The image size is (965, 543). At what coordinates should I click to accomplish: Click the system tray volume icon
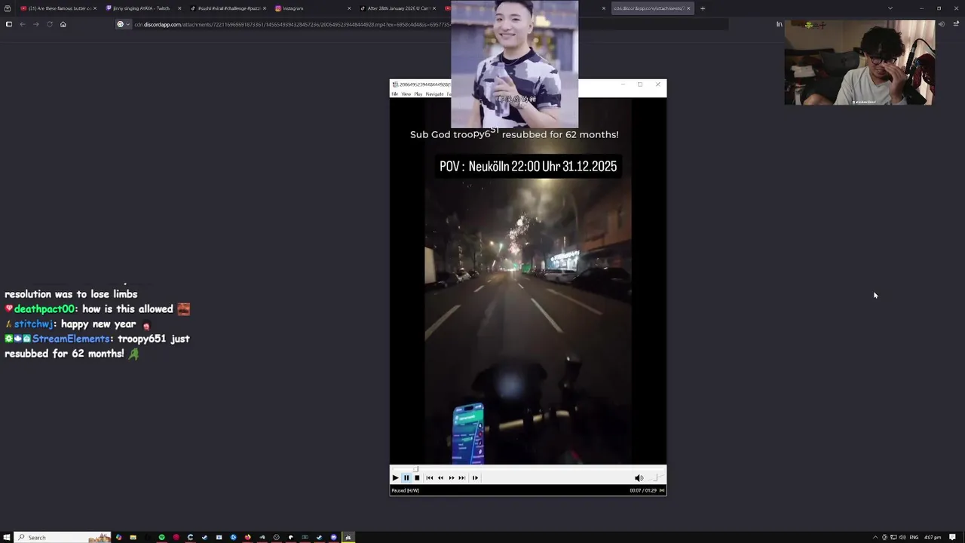[902, 537]
